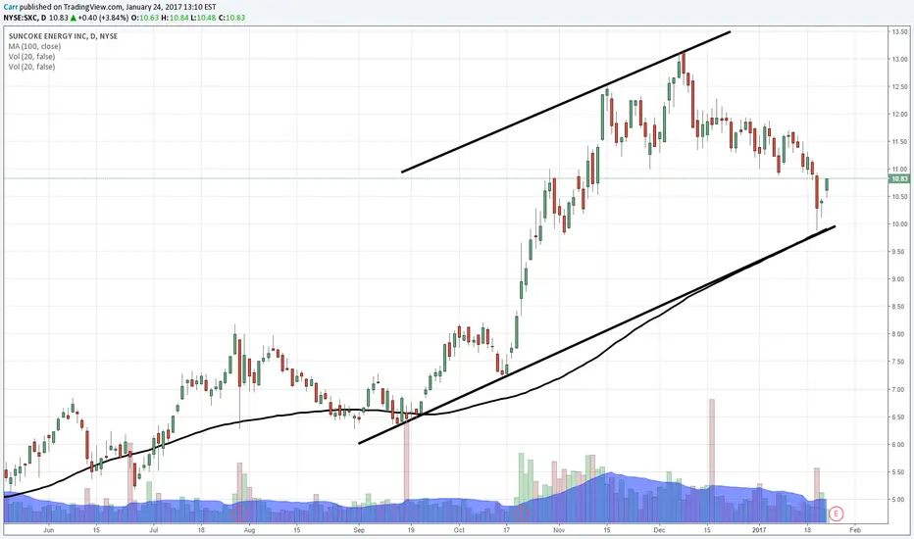Click the 5.50 price axis label

(900, 472)
